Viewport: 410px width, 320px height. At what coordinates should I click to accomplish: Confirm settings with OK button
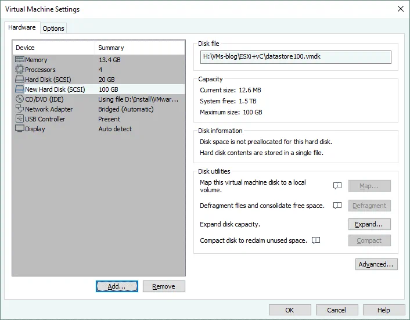pos(289,310)
